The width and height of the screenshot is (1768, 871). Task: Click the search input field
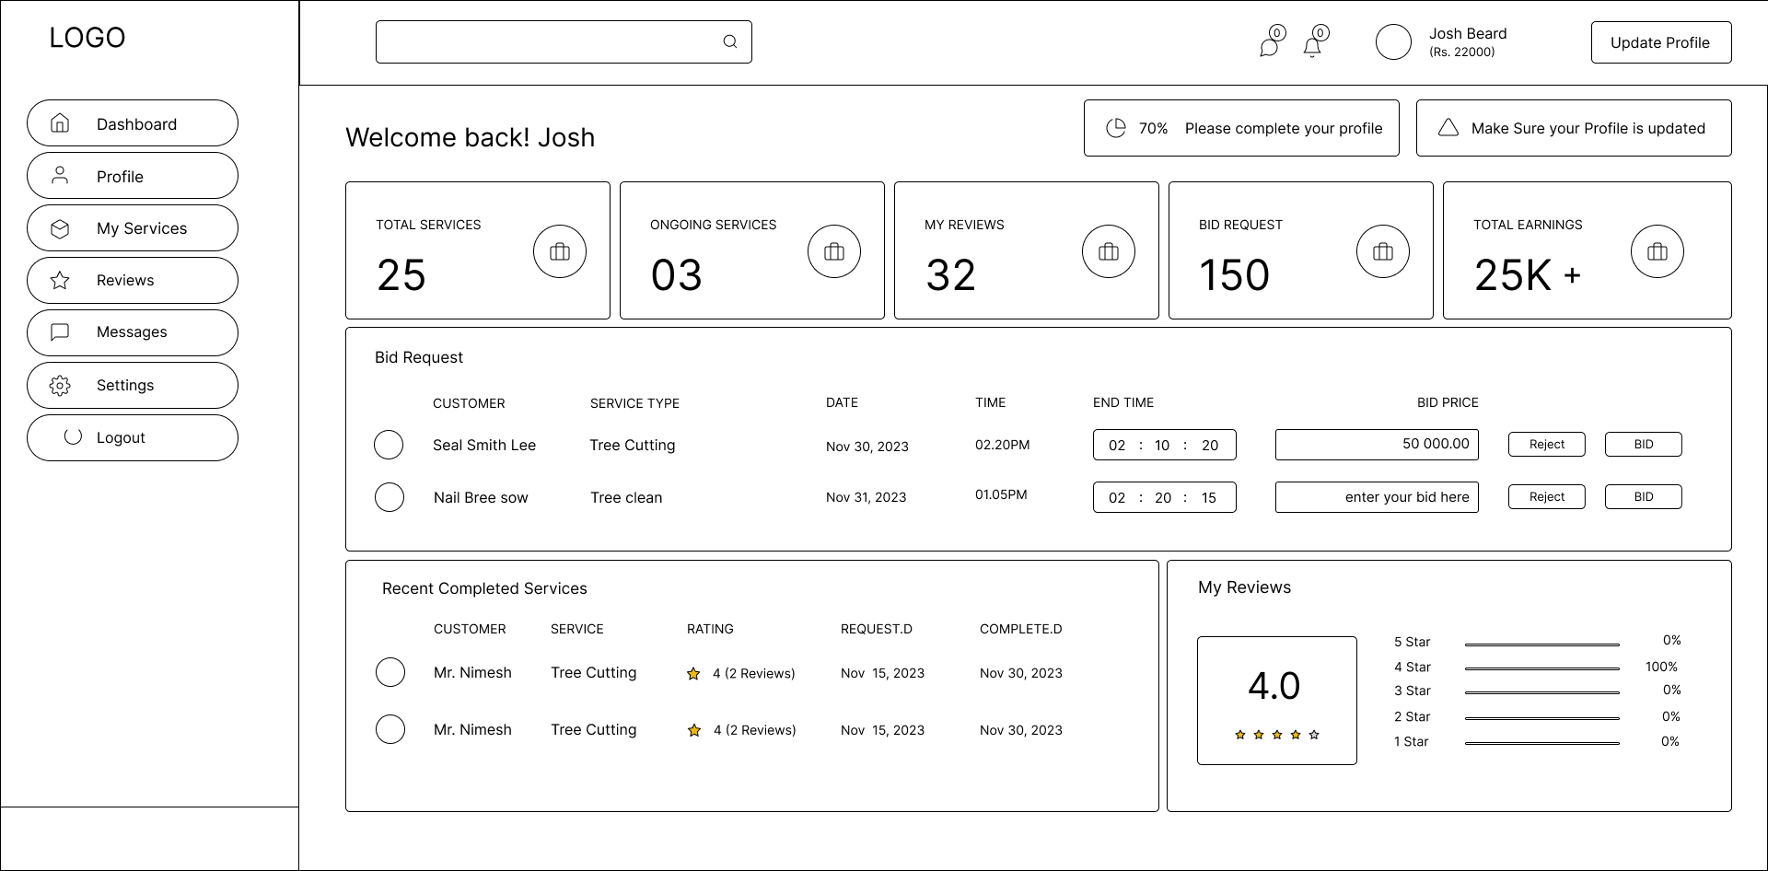[564, 42]
